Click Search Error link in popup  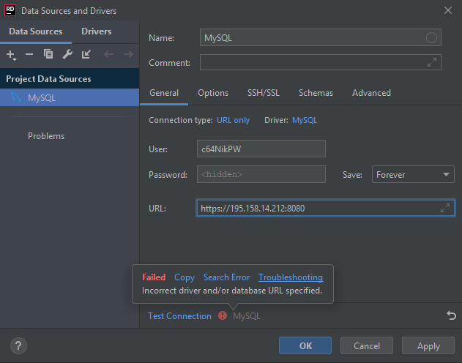(226, 277)
